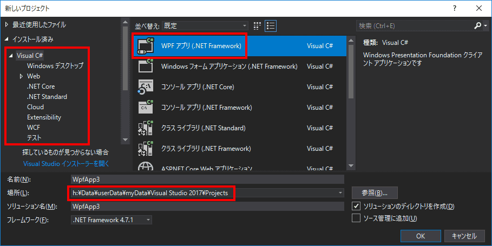Toggle ソリューションのディレクトリを作成 checkbox
The height and width of the screenshot is (246, 492).
click(x=356, y=206)
